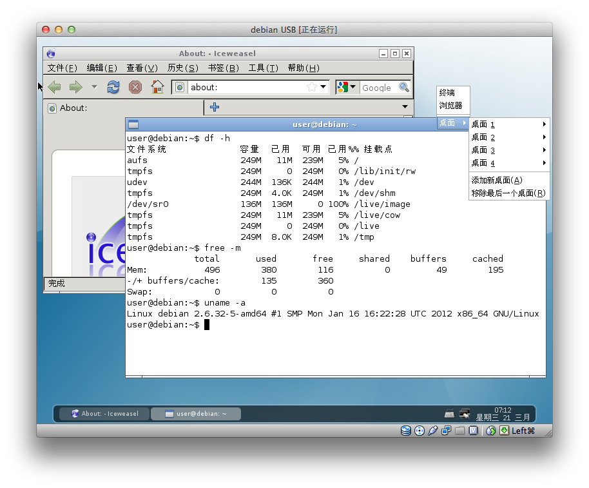Click the green Back arrow in Iceweasel
Image resolution: width=589 pixels, height=488 pixels.
(55, 87)
